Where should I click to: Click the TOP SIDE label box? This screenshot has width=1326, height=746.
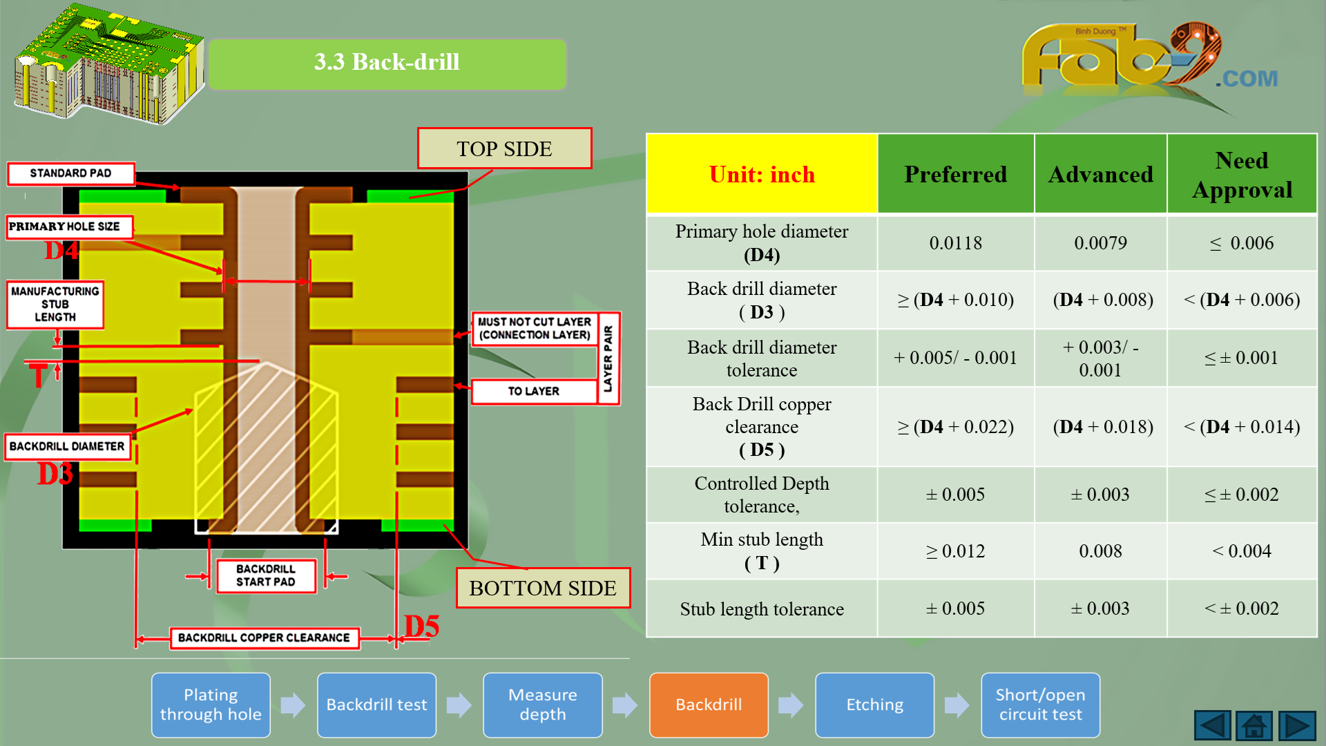tap(504, 149)
